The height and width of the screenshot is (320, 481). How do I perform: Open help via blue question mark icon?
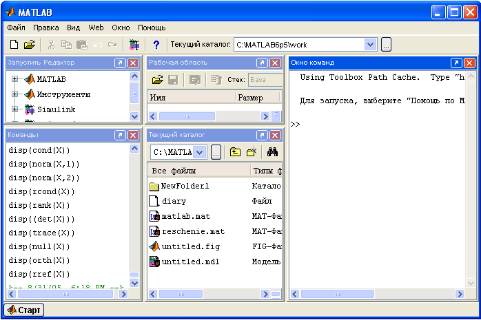(156, 45)
